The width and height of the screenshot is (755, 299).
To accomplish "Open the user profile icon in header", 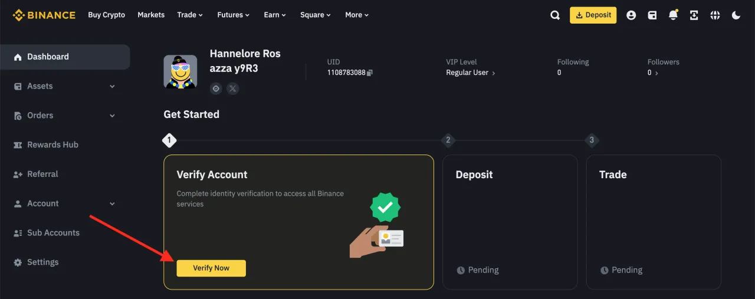I will pos(631,15).
